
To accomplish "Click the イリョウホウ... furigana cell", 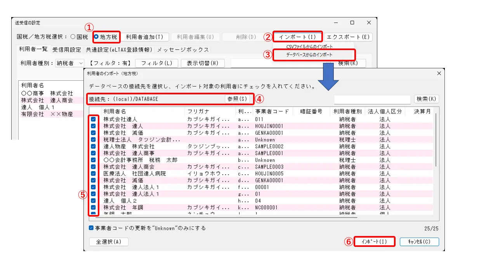I will tap(208, 174).
